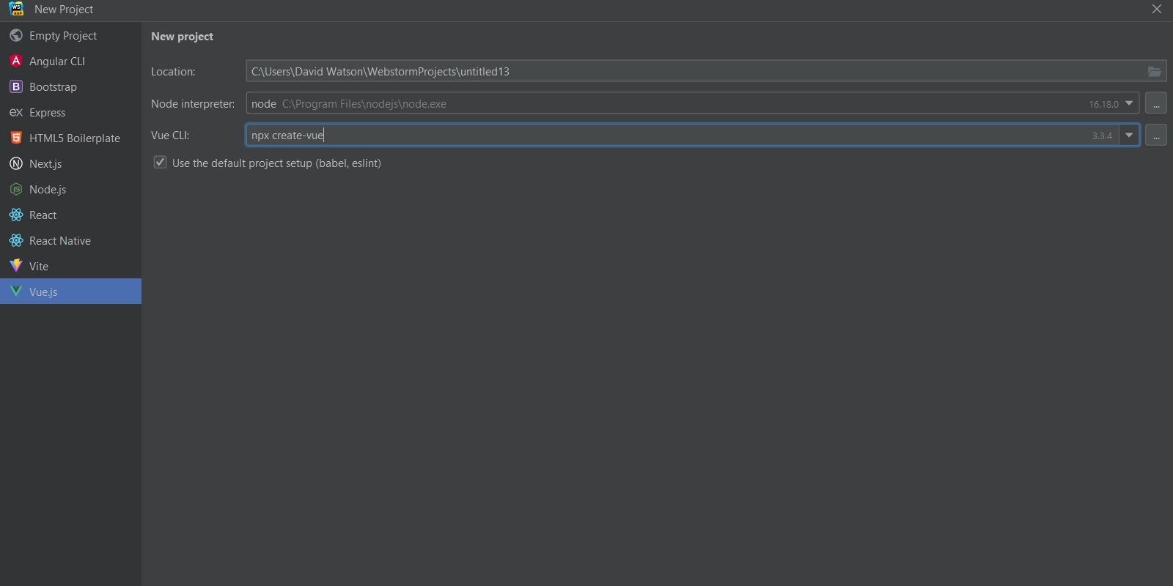
Task: Select the React entry in the sidebar
Action: (70, 215)
